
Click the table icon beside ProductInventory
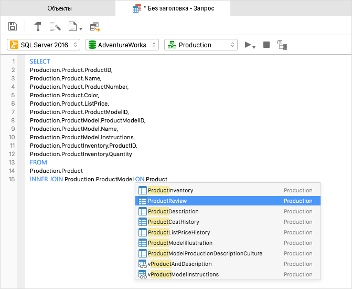pyautogui.click(x=143, y=190)
